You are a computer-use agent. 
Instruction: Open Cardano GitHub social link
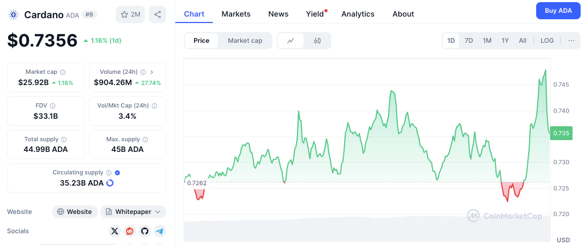(x=145, y=231)
